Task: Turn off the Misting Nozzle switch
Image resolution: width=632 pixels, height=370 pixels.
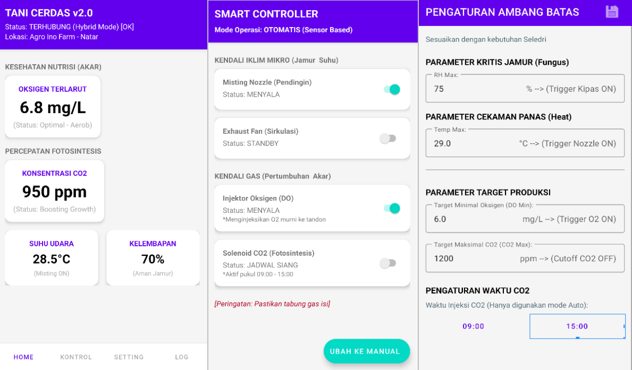Action: point(392,89)
